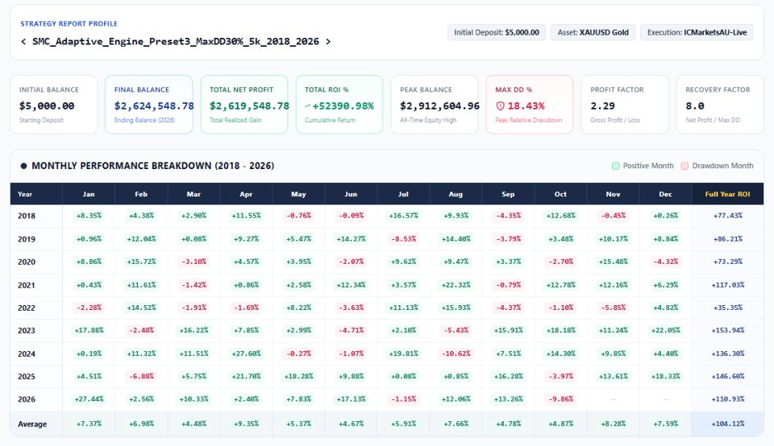
Task: Select the Execution ICMarketsAU-Live badge
Action: pyautogui.click(x=697, y=32)
